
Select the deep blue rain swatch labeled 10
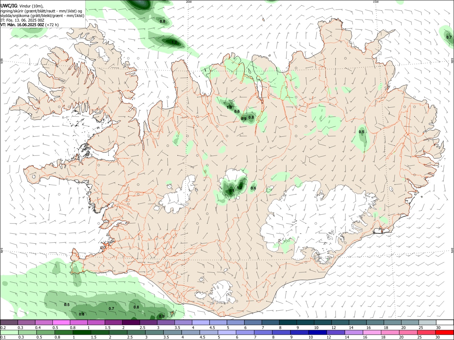317,333
